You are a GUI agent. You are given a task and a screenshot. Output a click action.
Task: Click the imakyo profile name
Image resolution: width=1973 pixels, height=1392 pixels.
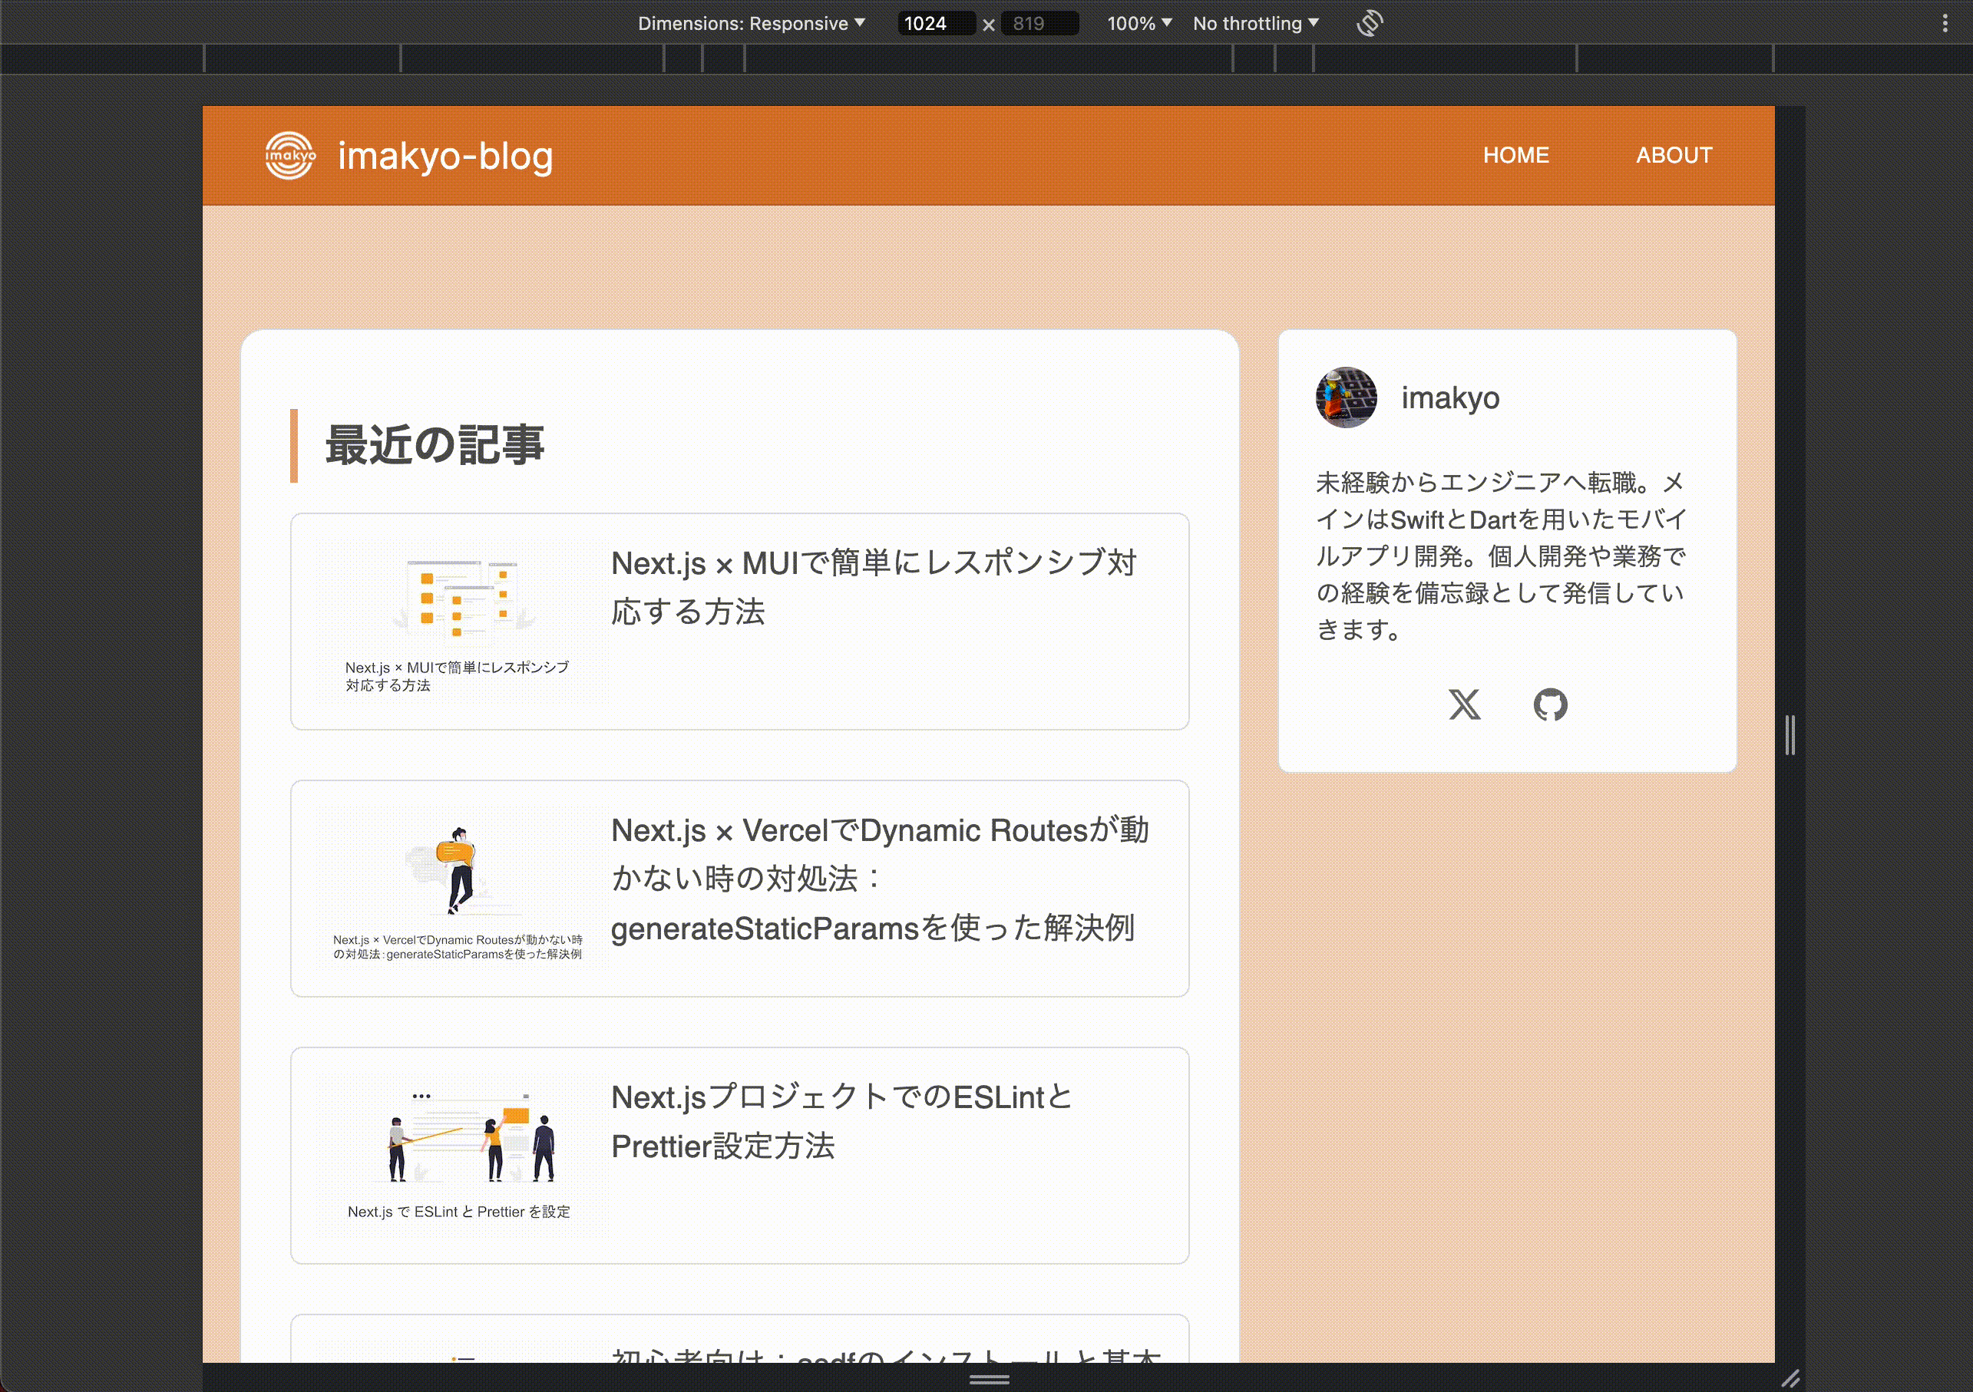(1450, 397)
